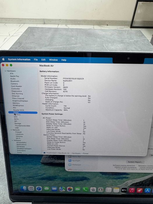Open the Edit menu
This screenshot has height=204, width=153.
(x=43, y=60)
